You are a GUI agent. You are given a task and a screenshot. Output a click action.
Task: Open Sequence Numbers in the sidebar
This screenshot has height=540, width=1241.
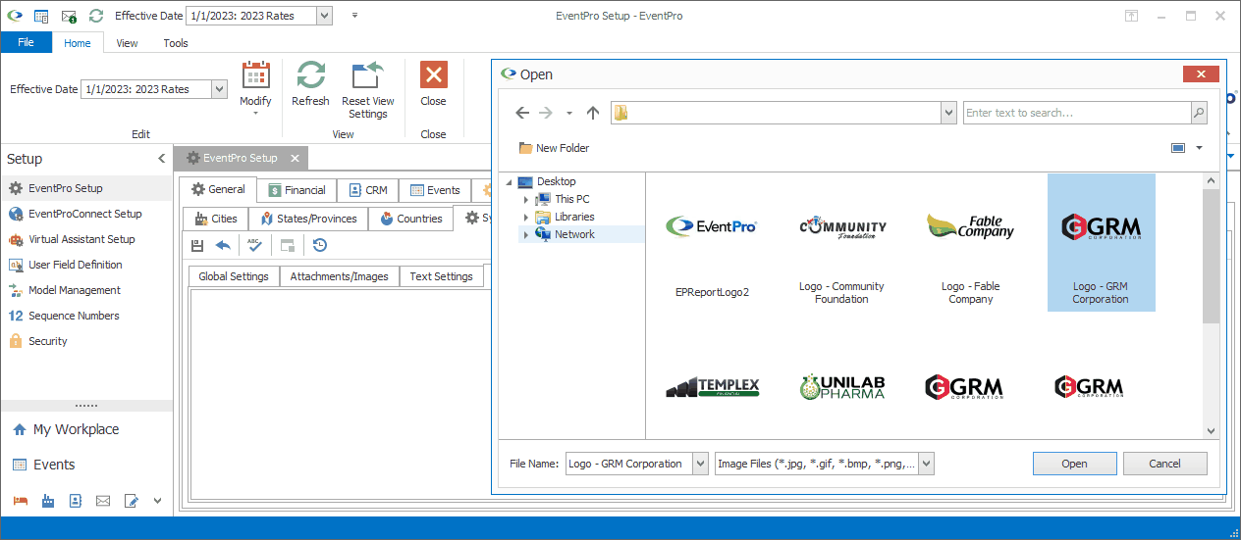click(86, 316)
